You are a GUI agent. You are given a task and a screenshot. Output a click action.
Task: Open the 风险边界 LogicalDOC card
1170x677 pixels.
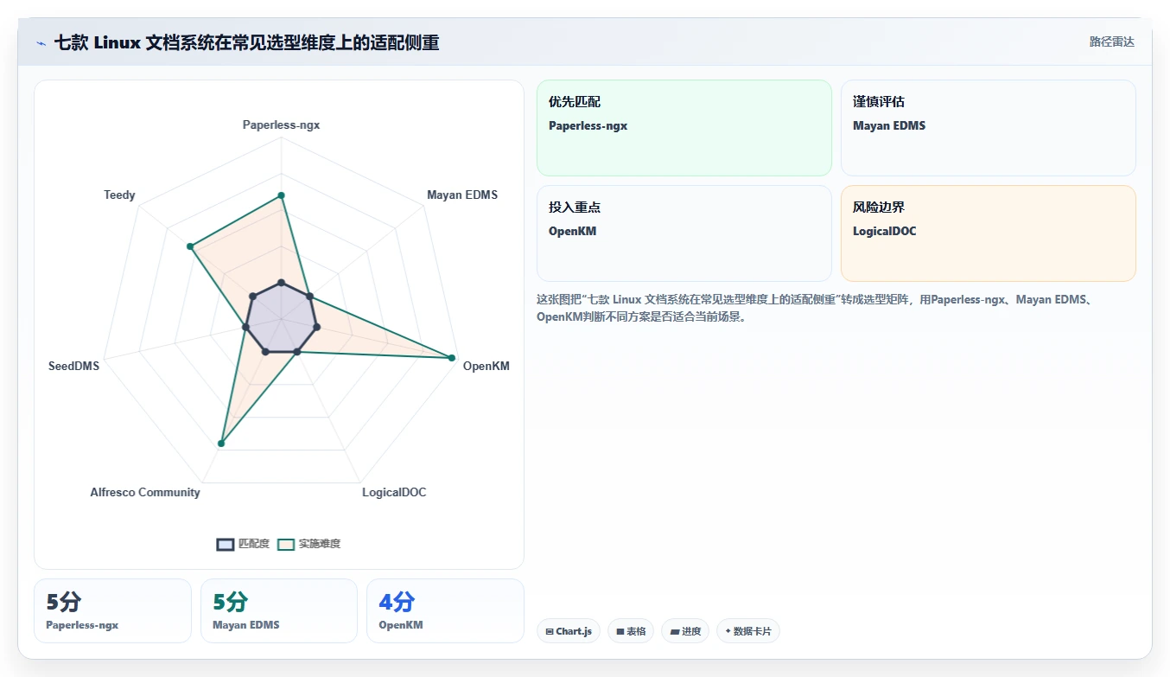point(989,233)
